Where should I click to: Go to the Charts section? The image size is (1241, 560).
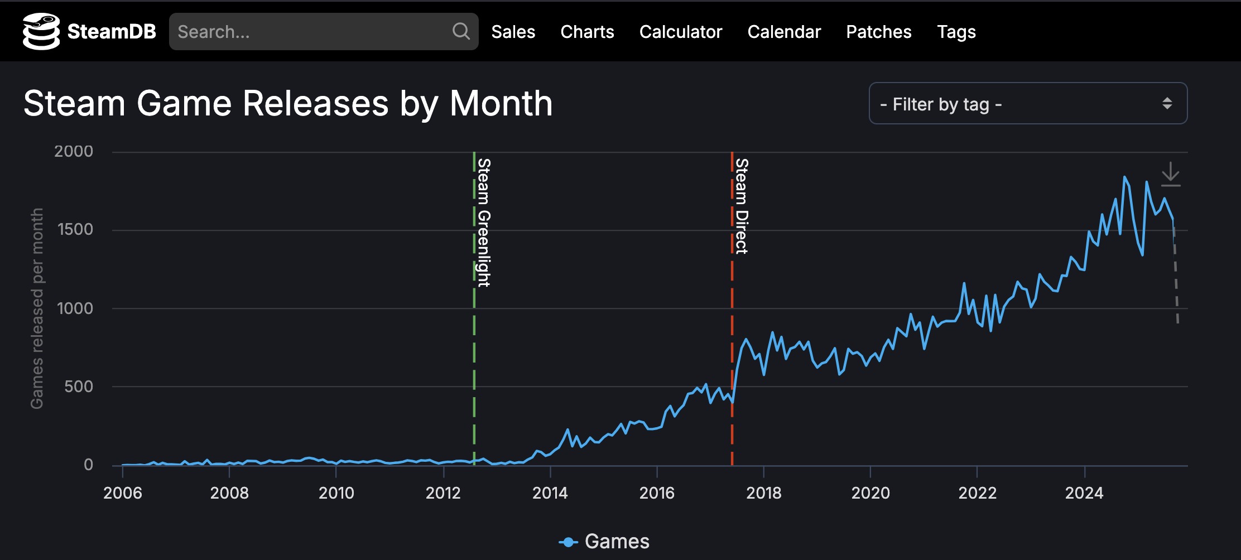point(587,32)
